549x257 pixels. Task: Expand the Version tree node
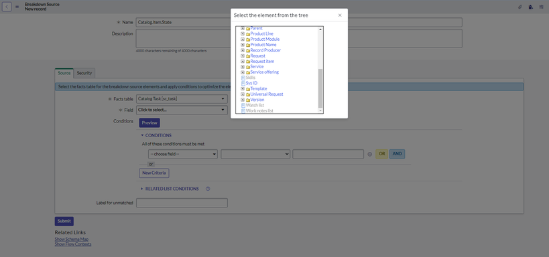(x=242, y=100)
